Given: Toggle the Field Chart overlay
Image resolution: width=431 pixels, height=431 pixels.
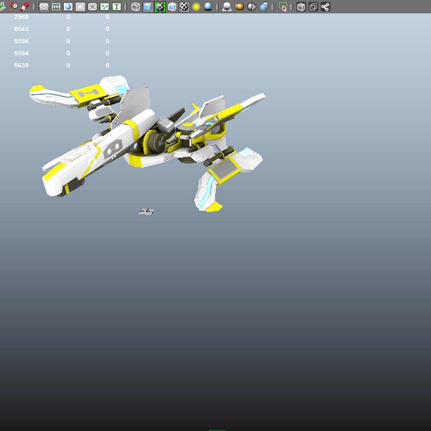Looking at the screenshot, I should [92, 7].
